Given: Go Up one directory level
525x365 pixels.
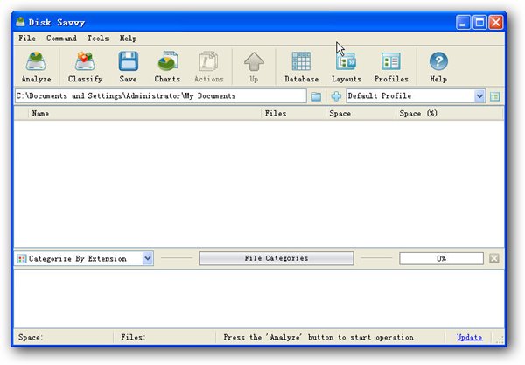Looking at the screenshot, I should tap(254, 67).
